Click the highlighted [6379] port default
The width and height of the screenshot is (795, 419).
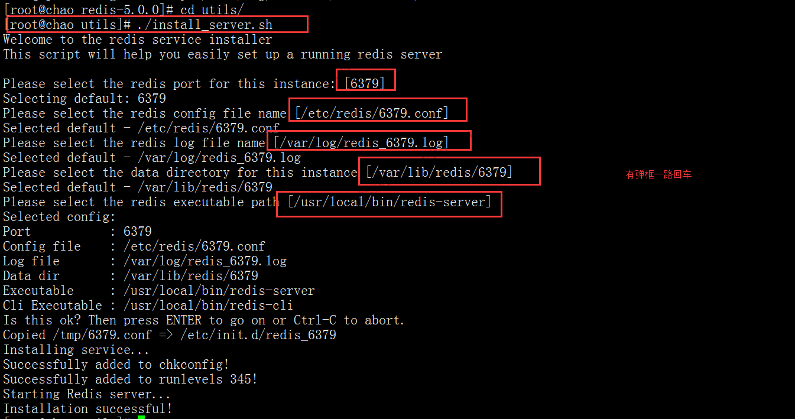pos(365,83)
